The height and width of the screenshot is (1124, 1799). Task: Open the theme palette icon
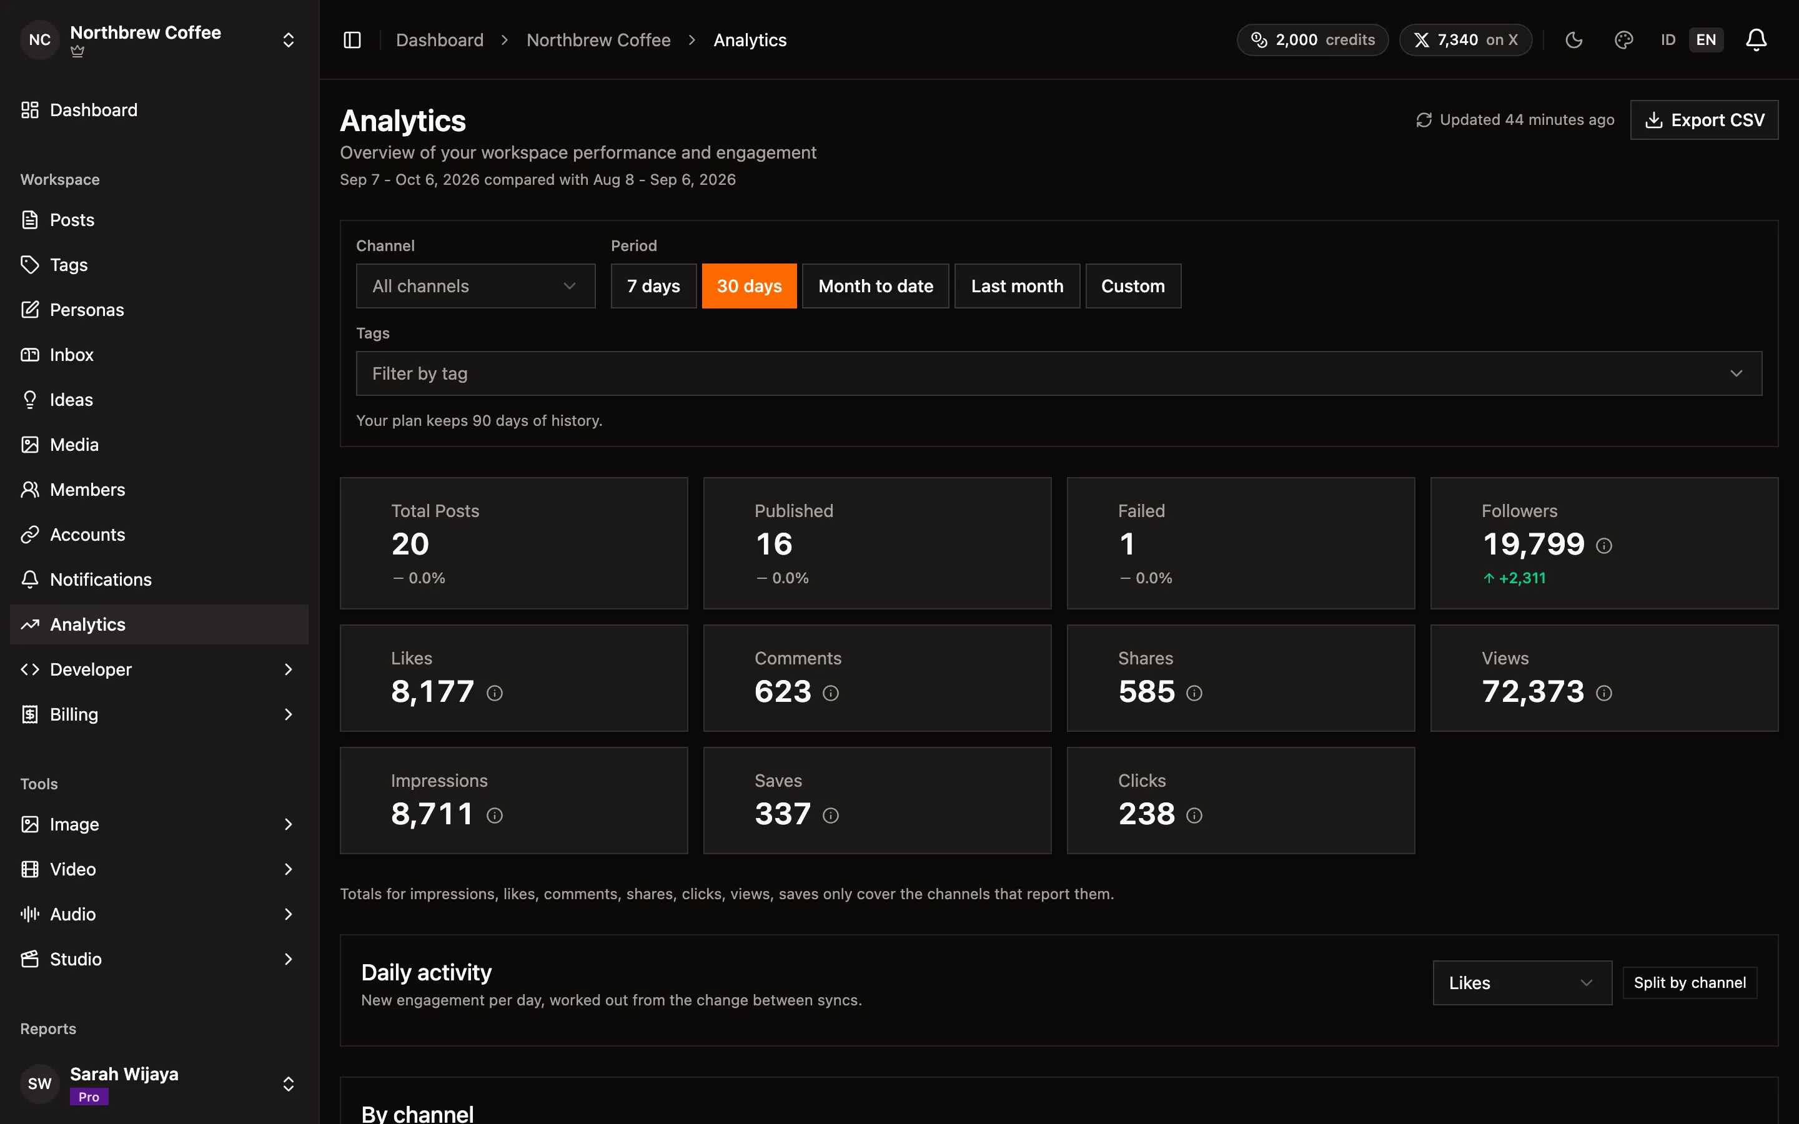[1623, 40]
